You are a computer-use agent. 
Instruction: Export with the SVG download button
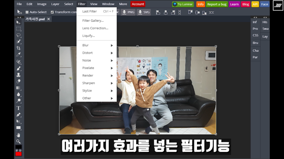click(x=144, y=12)
